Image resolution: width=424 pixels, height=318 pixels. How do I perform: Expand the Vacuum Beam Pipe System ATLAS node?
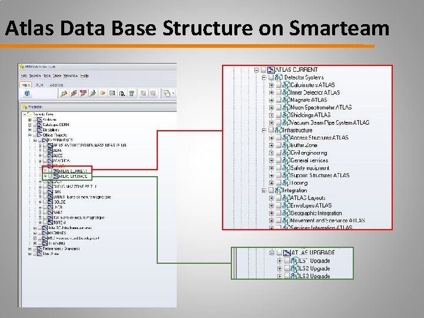coord(271,122)
